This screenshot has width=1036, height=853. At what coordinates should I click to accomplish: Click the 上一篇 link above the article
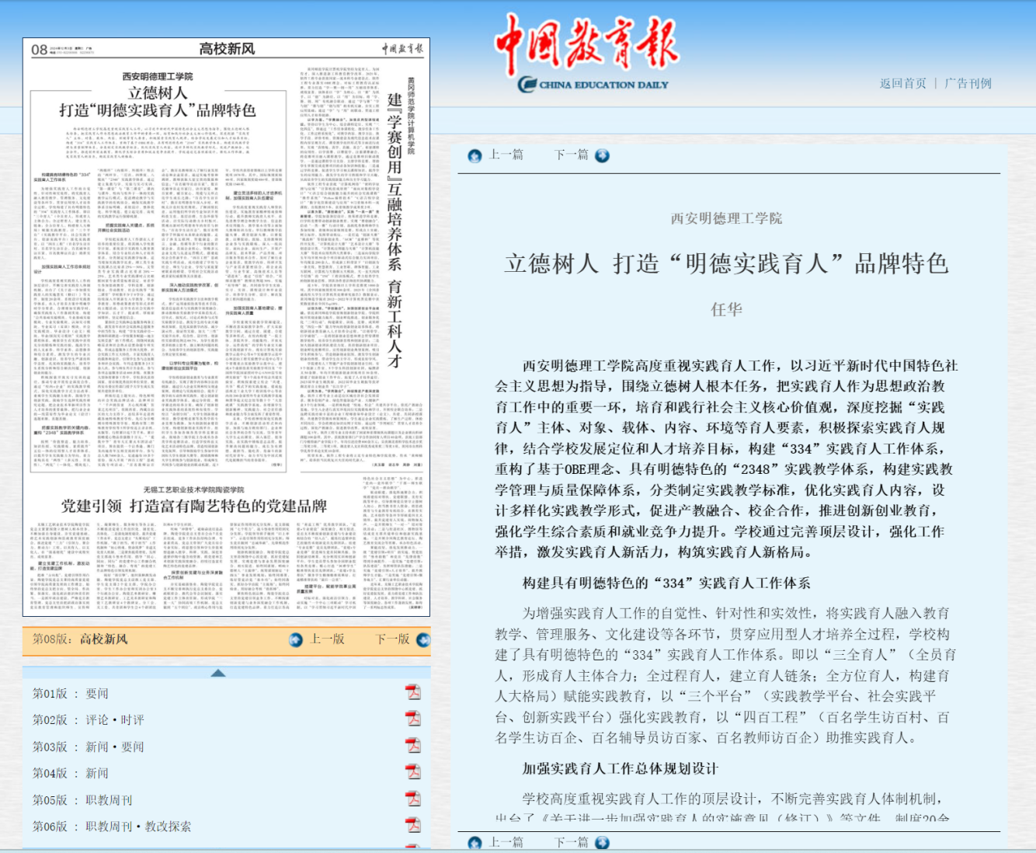tap(506, 155)
